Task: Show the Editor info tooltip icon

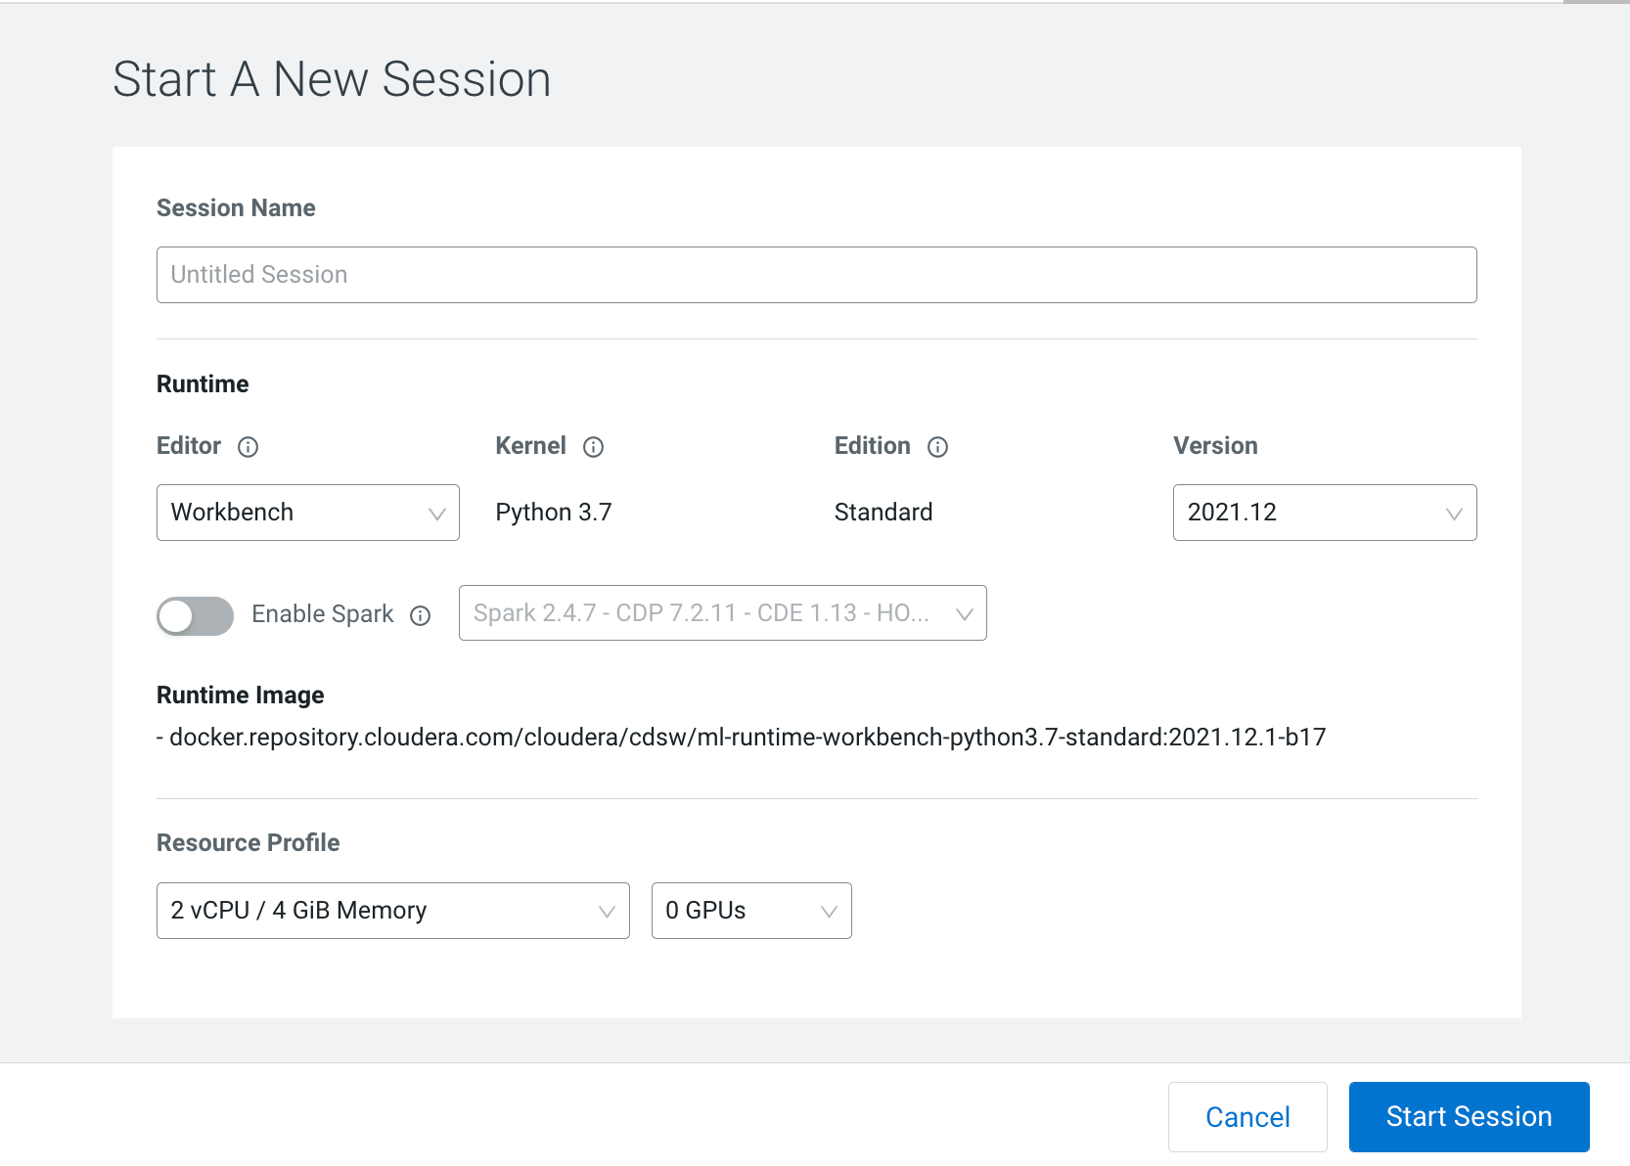Action: coord(249,447)
